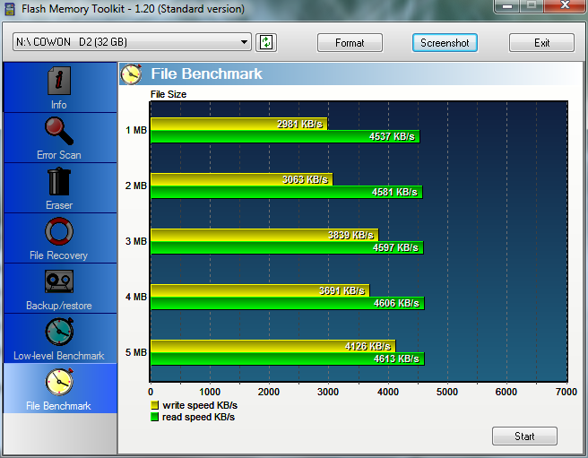Start the file benchmark
The height and width of the screenshot is (458, 588).
point(524,436)
